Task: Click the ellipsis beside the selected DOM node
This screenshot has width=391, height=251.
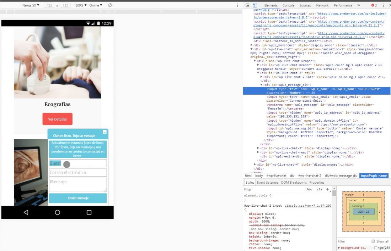Action: tap(245, 89)
